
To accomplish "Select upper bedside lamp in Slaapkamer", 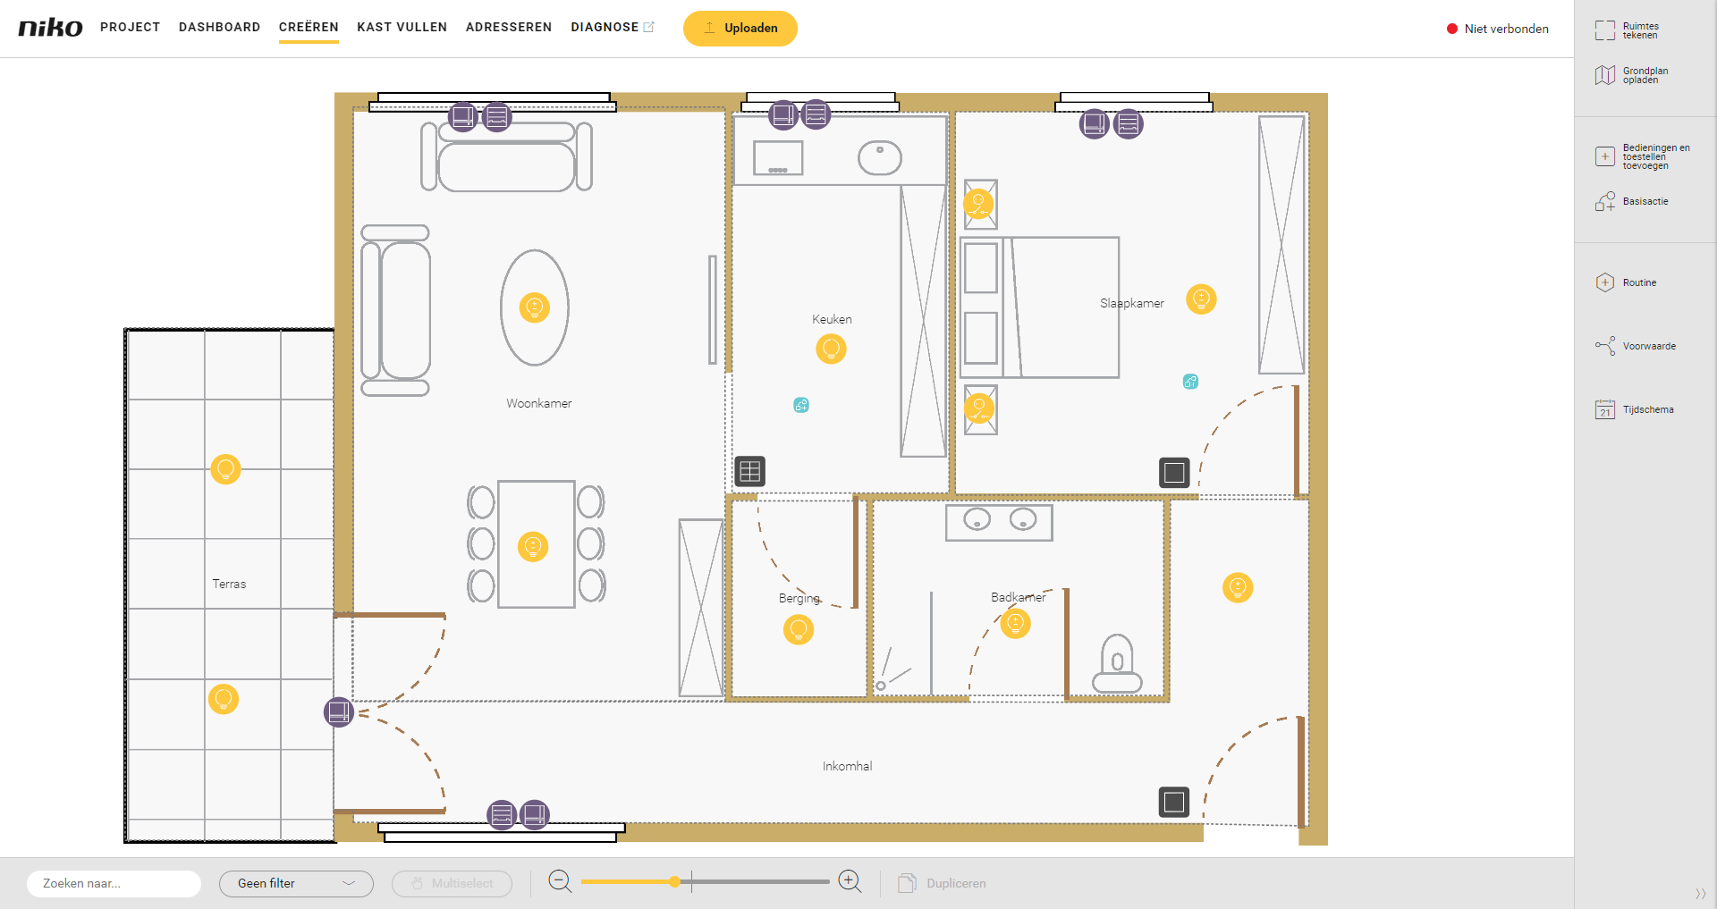I will pos(978,204).
